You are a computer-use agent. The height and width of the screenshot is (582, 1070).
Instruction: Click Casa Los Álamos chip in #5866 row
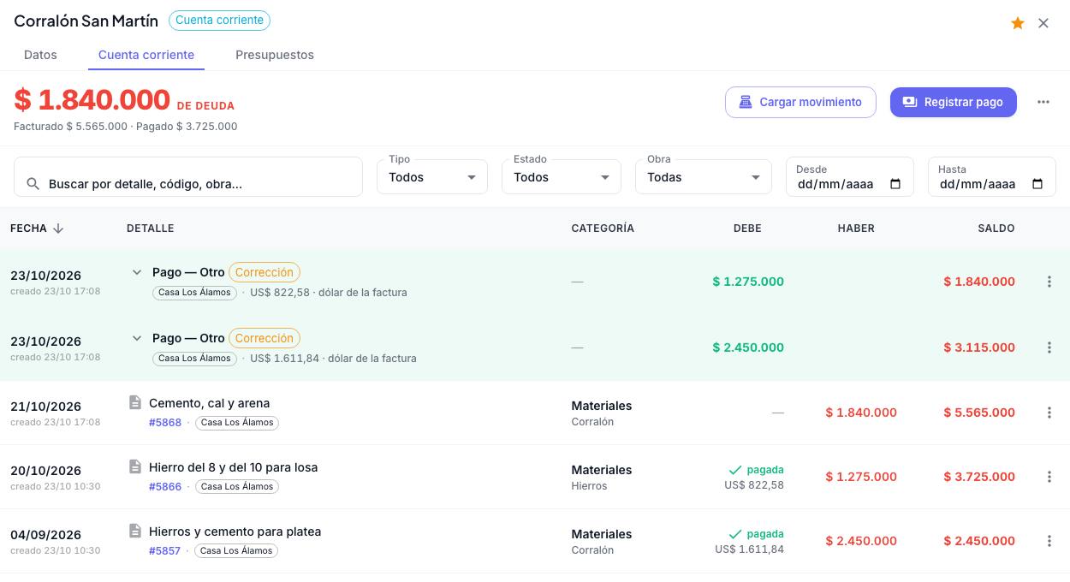click(237, 486)
